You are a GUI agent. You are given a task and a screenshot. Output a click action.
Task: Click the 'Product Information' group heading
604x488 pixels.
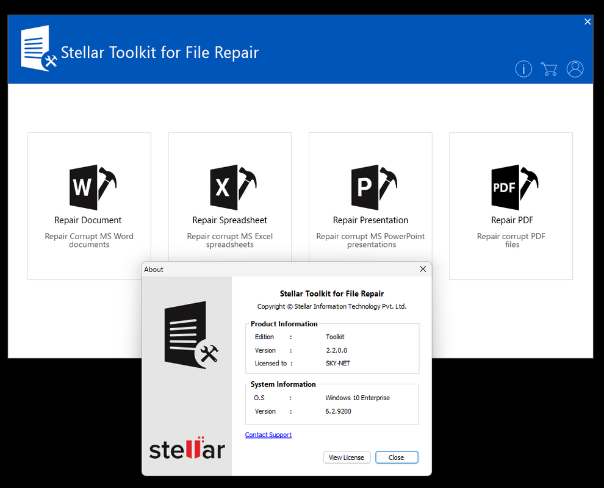click(x=284, y=324)
